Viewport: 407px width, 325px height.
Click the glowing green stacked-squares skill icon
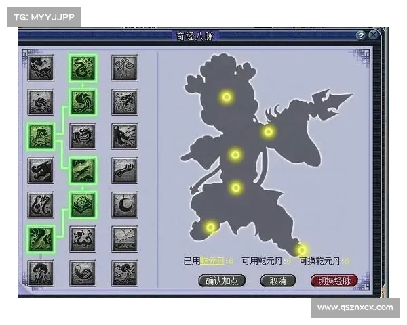(83, 204)
